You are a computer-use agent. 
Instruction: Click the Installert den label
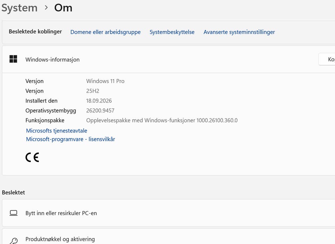pyautogui.click(x=42, y=101)
